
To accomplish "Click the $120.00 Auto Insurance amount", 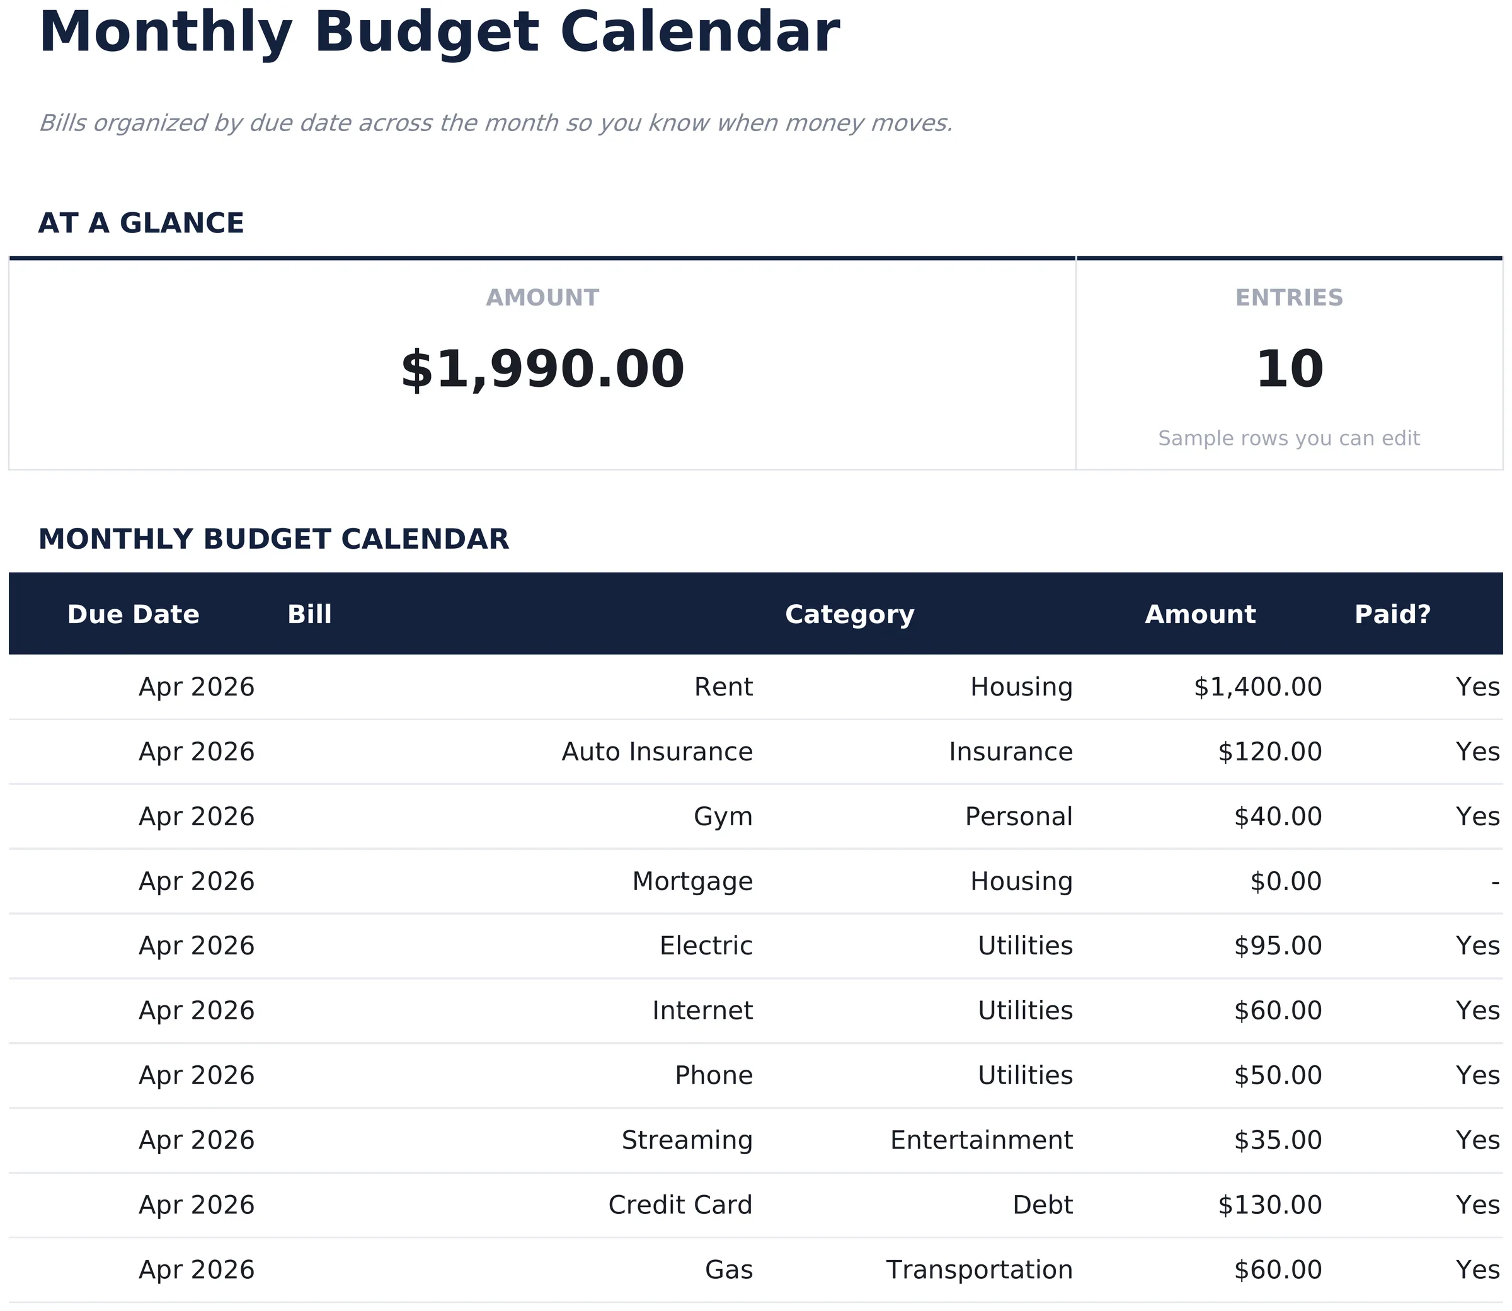I will [x=1270, y=752].
